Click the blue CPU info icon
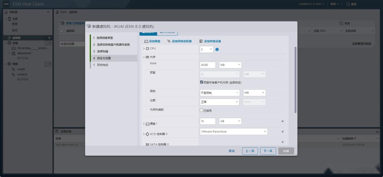383x177 pixels. (x=217, y=50)
